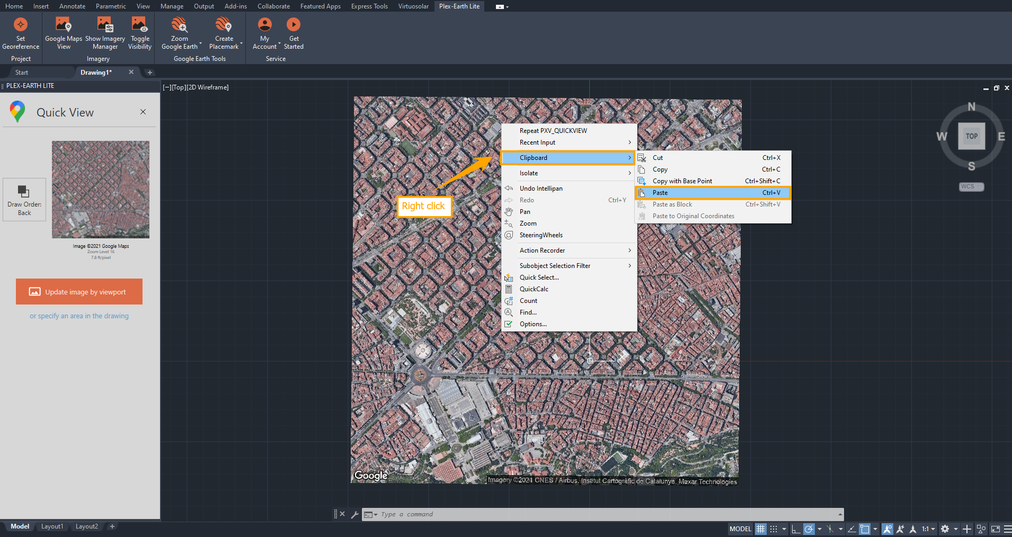The height and width of the screenshot is (537, 1012).
Task: Toggle ortho mode in status bar
Action: [x=795, y=529]
